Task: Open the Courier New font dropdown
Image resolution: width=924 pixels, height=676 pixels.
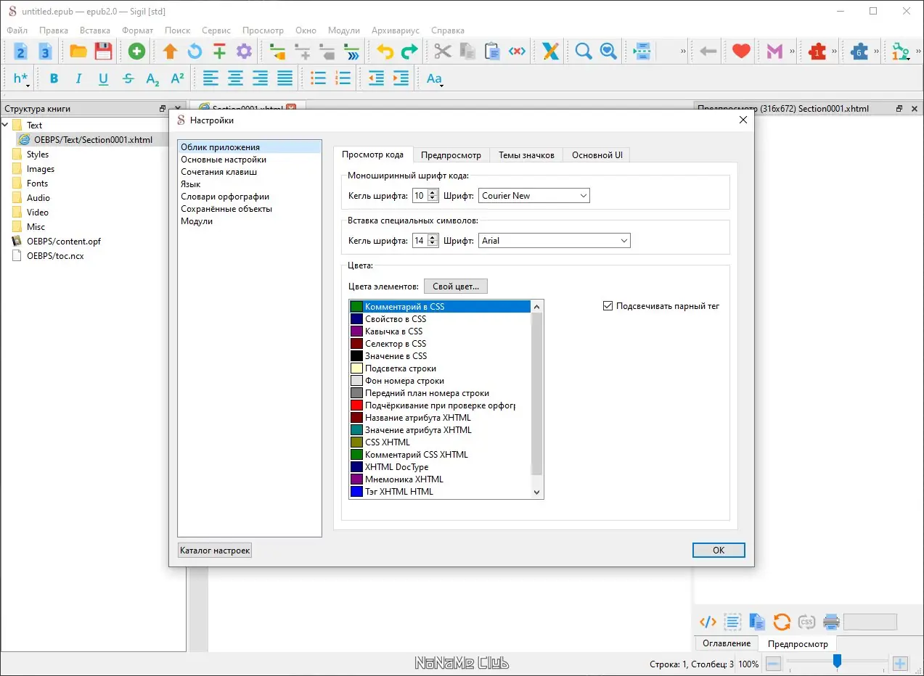Action: coord(533,196)
